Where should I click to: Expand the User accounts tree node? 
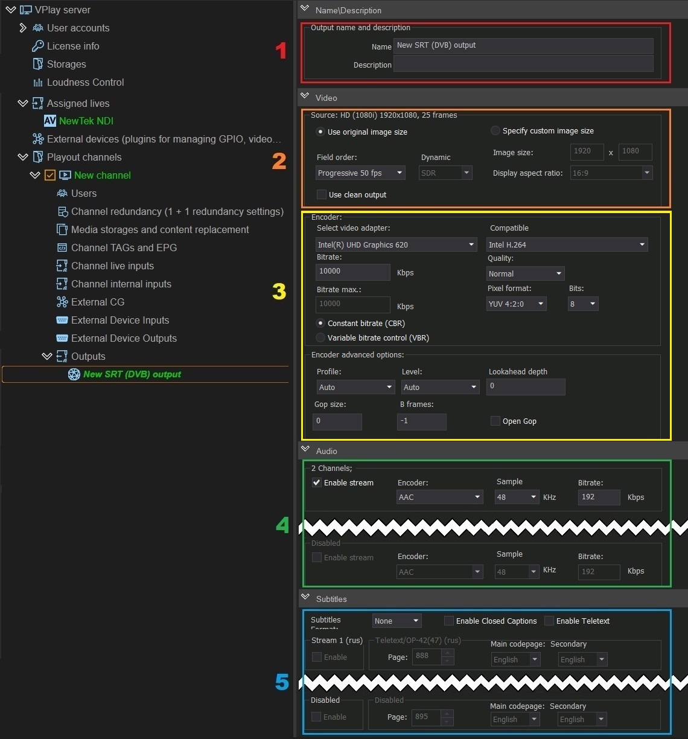pos(22,28)
